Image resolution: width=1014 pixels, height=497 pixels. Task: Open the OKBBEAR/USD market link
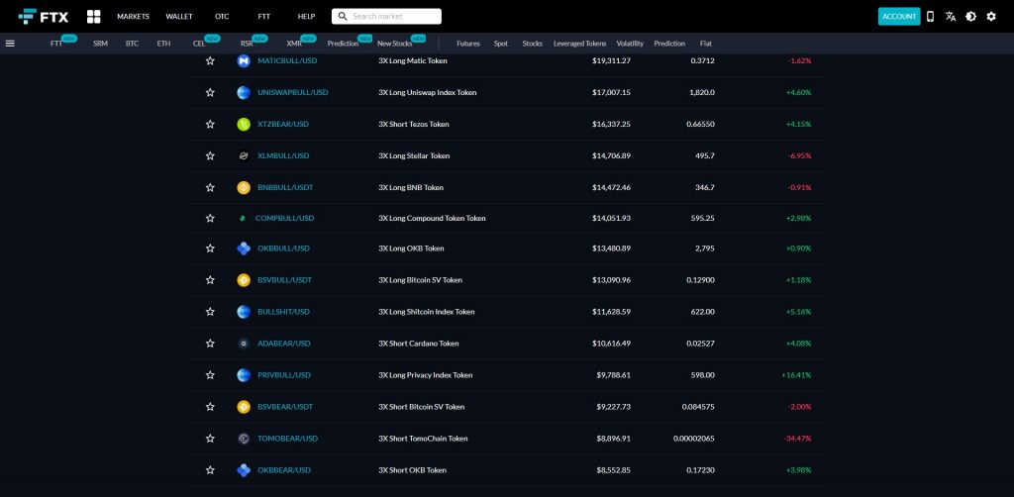pos(284,470)
